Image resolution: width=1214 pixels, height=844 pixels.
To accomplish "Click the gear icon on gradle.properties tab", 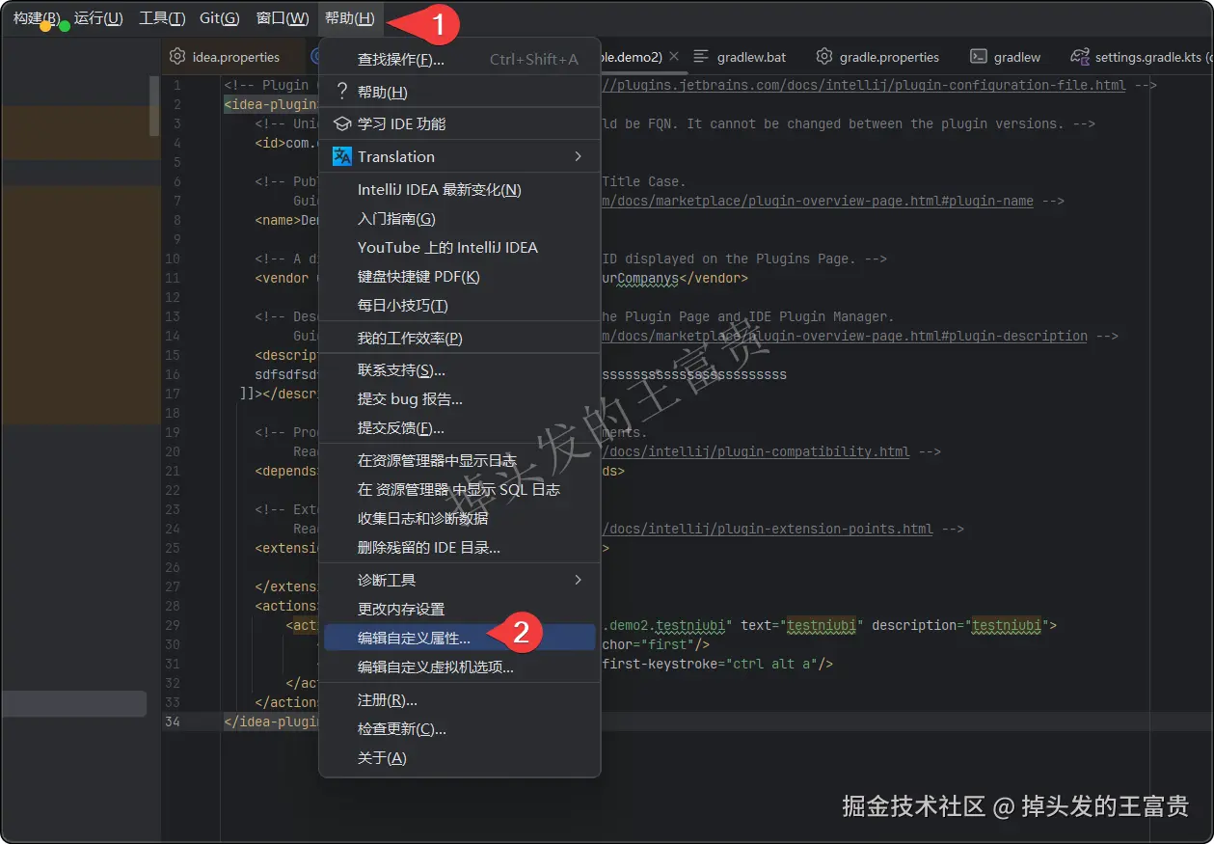I will (x=824, y=56).
